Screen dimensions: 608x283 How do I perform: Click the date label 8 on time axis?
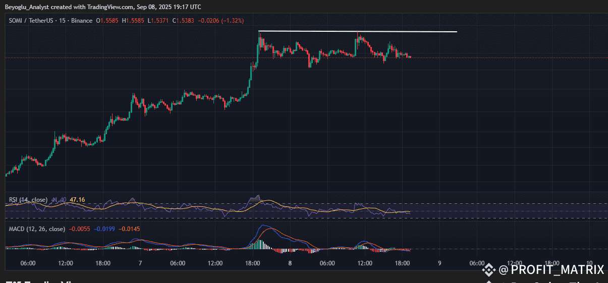(290, 263)
